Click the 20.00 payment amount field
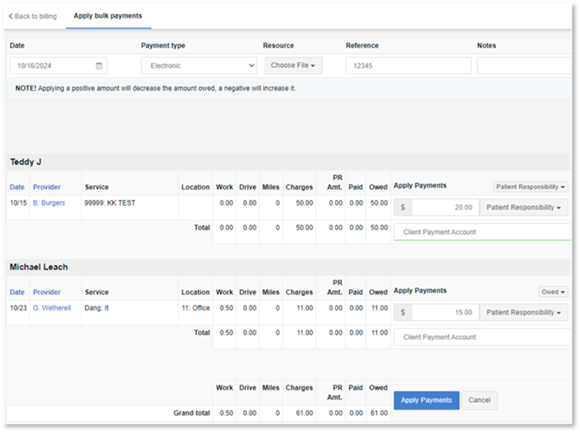 click(x=446, y=208)
